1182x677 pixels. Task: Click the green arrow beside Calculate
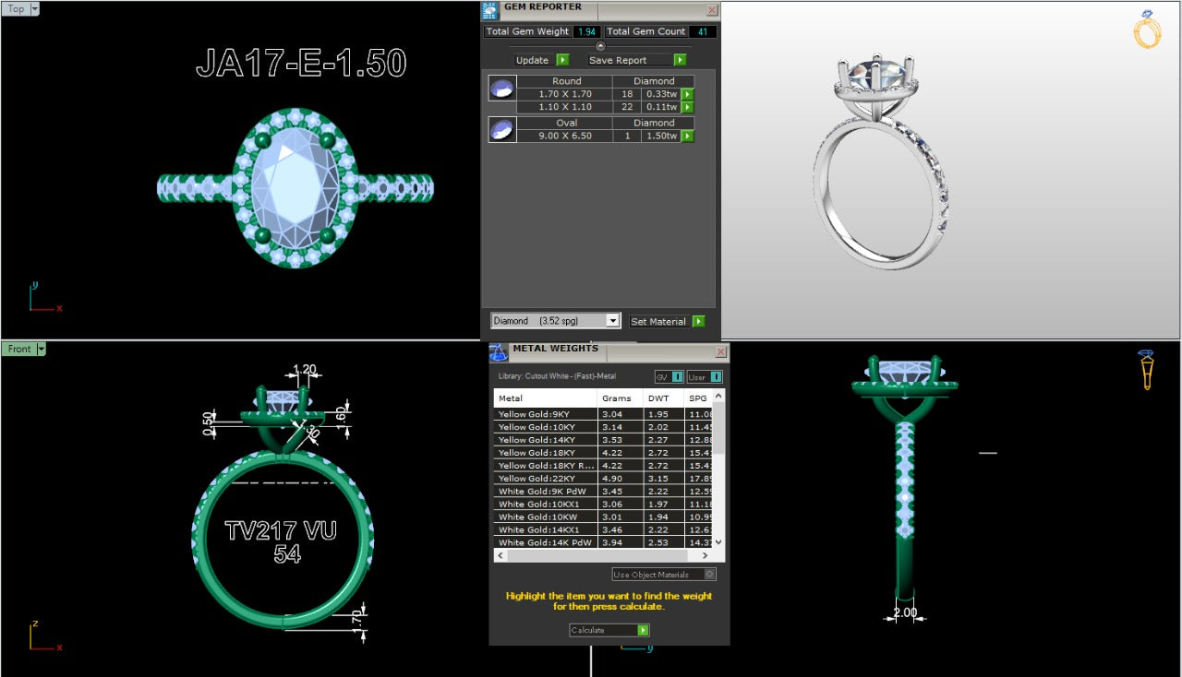click(x=643, y=630)
